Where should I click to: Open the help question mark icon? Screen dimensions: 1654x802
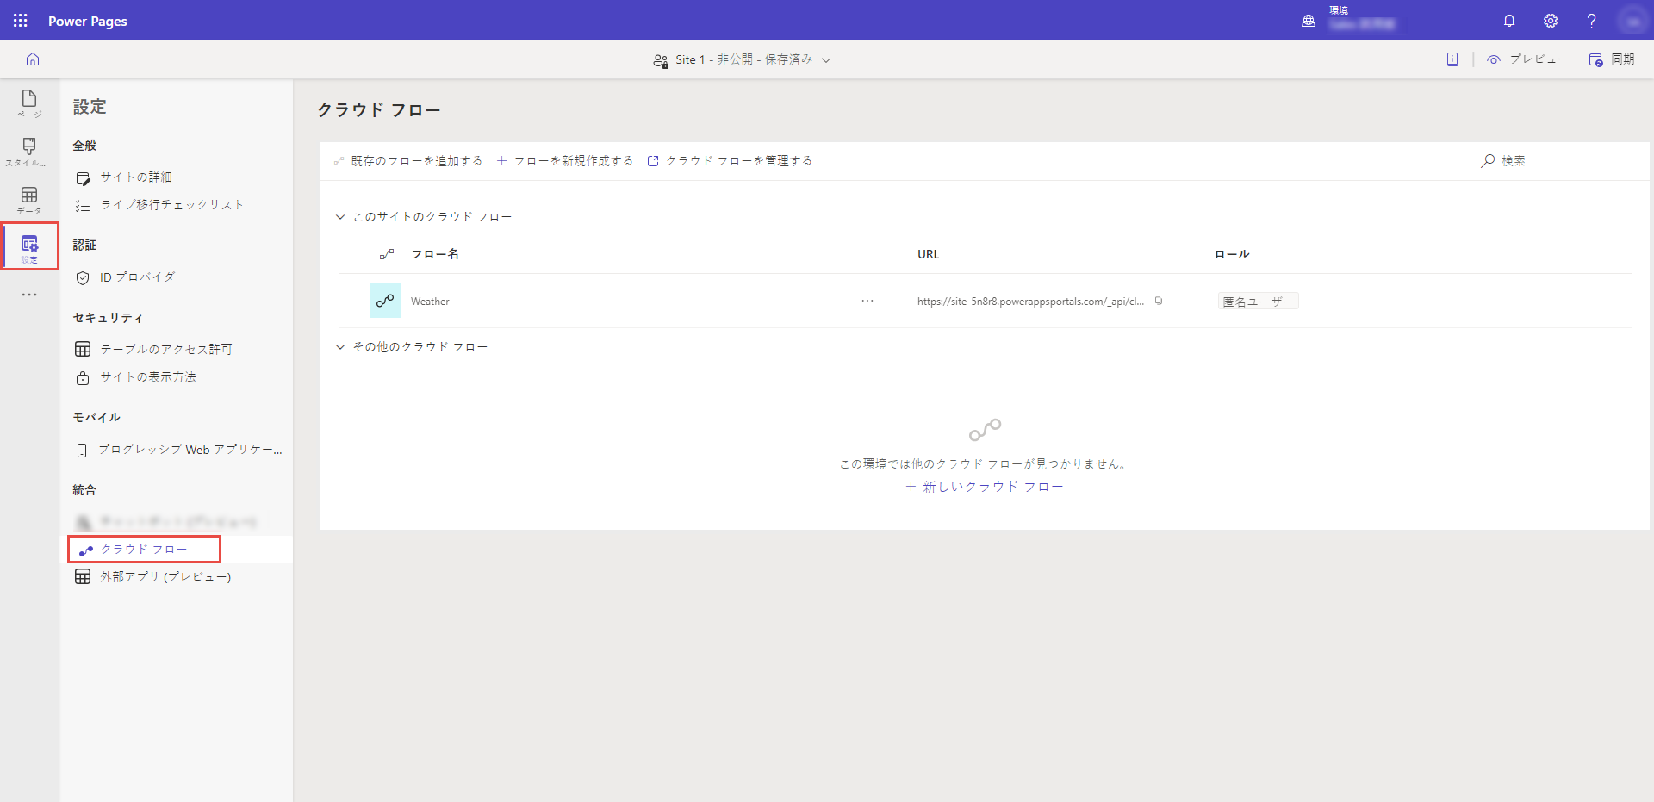[x=1591, y=21]
